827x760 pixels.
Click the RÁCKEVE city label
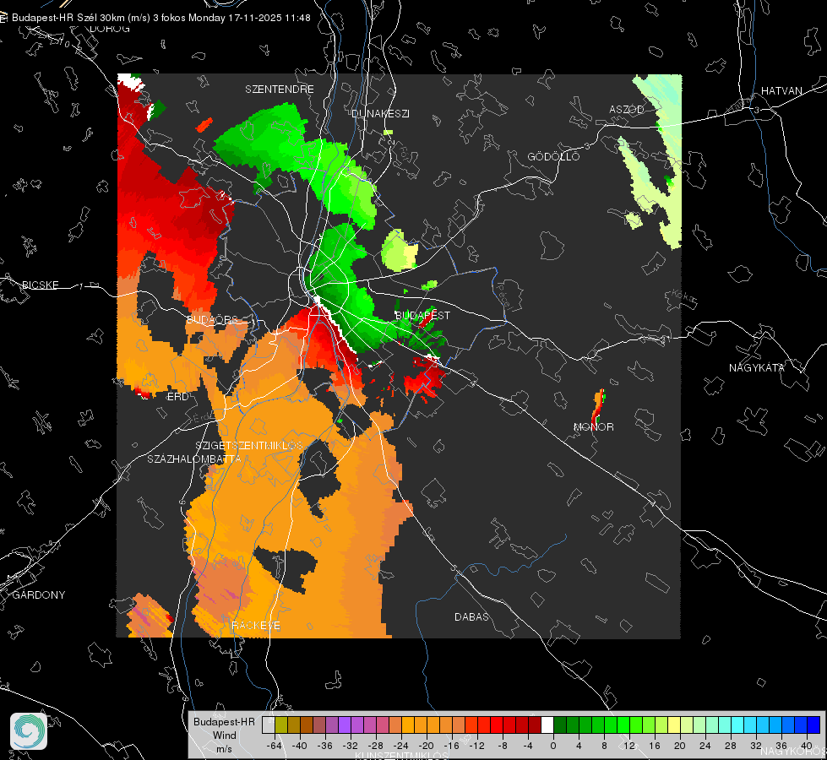256,626
